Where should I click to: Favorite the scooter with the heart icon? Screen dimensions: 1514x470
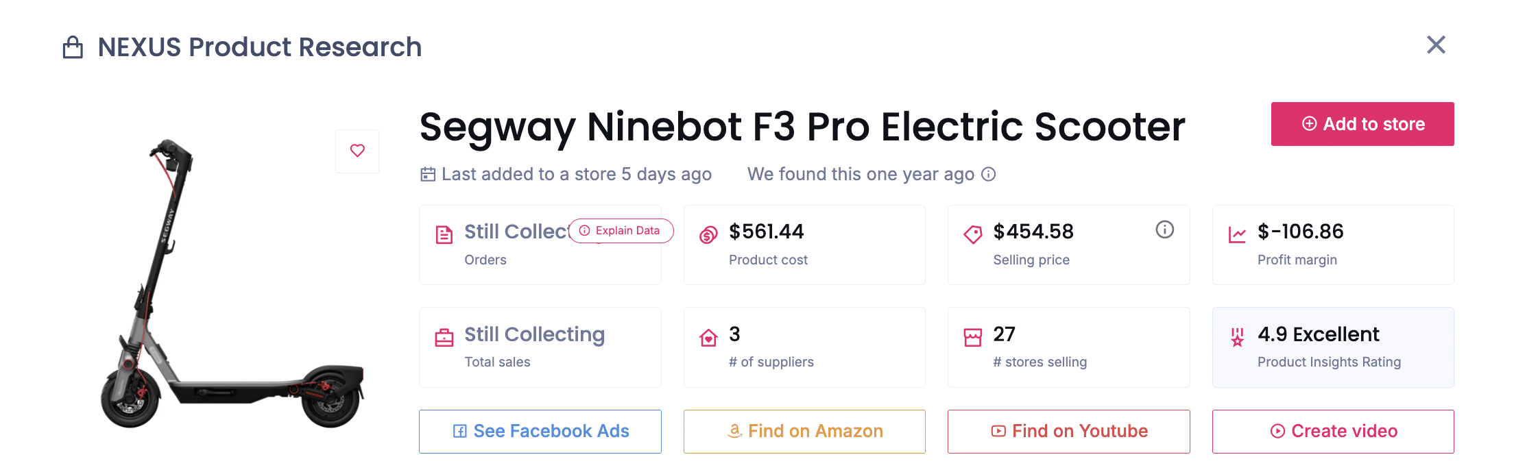click(357, 151)
